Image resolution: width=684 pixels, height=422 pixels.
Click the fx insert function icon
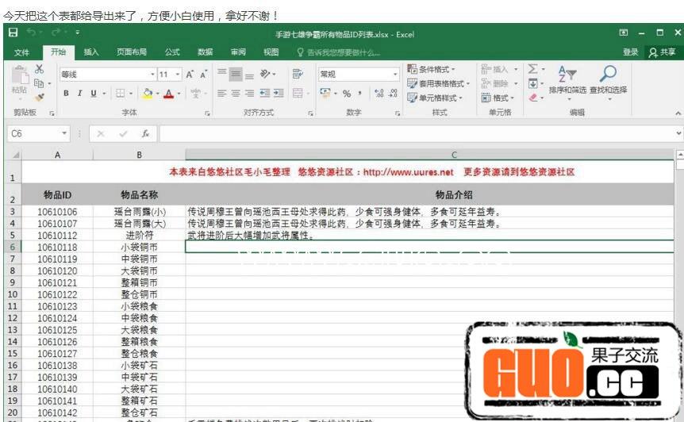145,133
